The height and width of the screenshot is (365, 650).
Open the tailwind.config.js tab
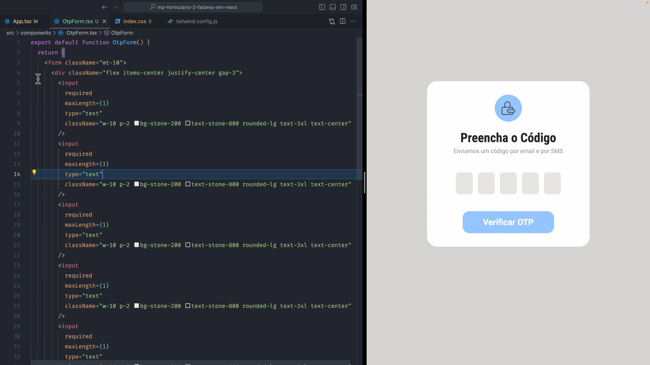196,21
